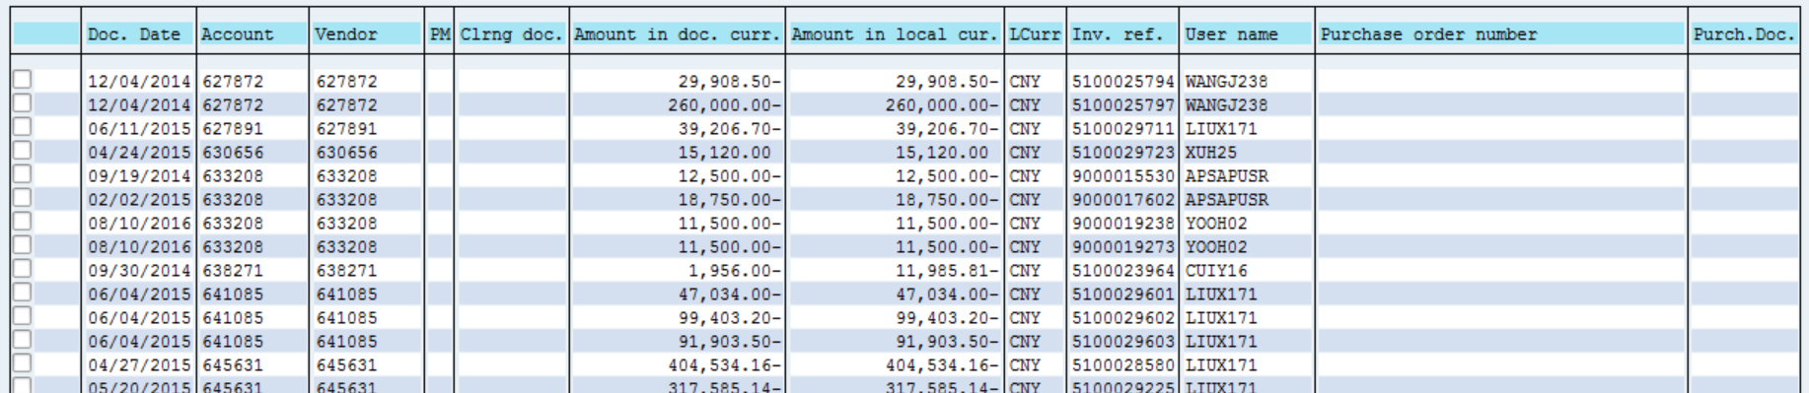Select the Amount in local cur. header
This screenshot has height=393, width=1809.
(895, 34)
